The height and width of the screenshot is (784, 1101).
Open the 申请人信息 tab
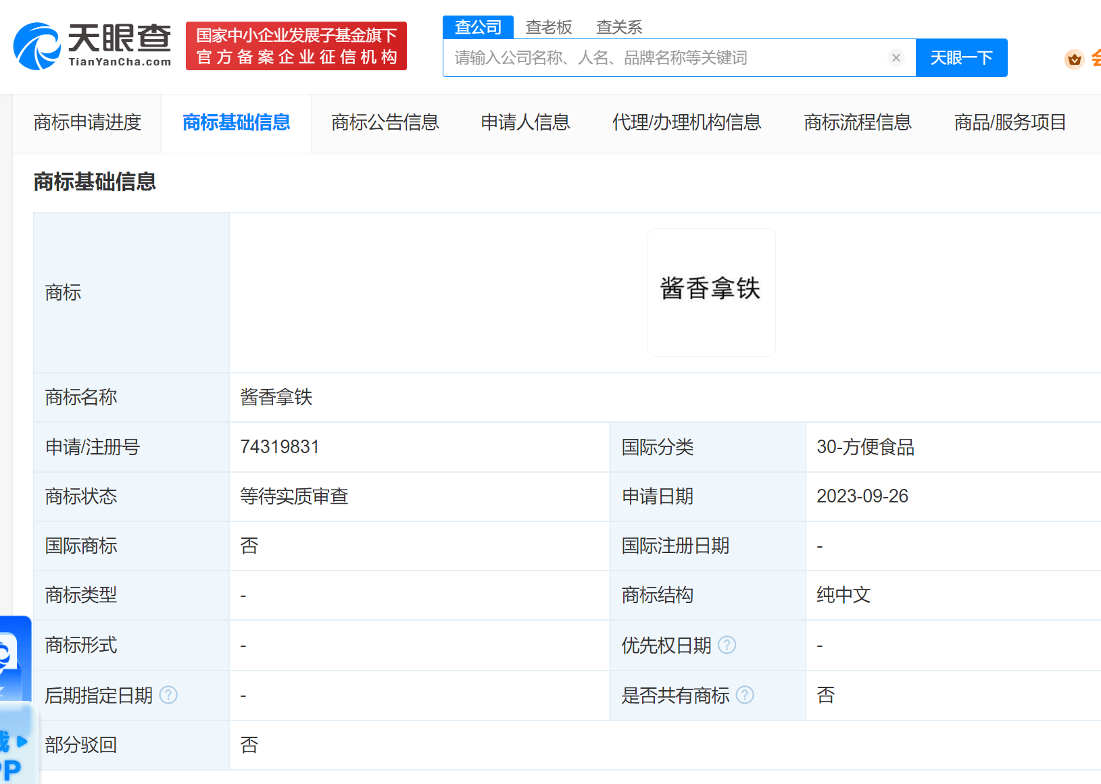[525, 122]
